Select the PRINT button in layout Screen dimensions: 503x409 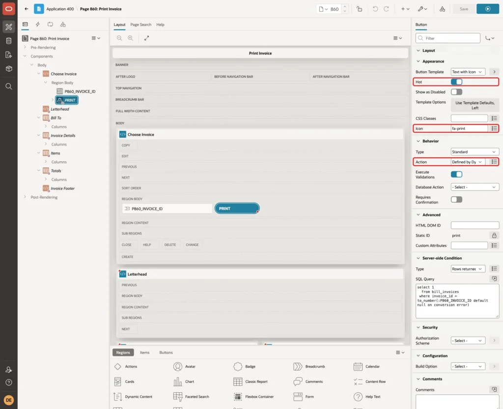(237, 208)
